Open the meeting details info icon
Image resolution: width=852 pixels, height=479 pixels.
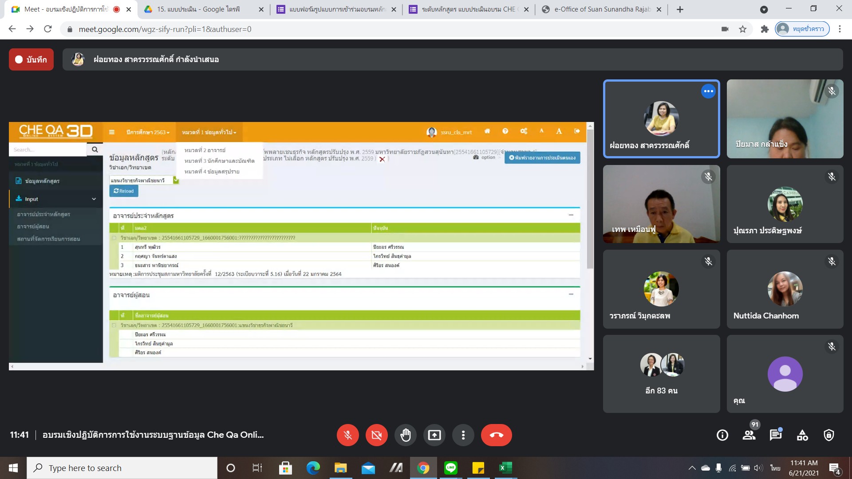pyautogui.click(x=722, y=435)
